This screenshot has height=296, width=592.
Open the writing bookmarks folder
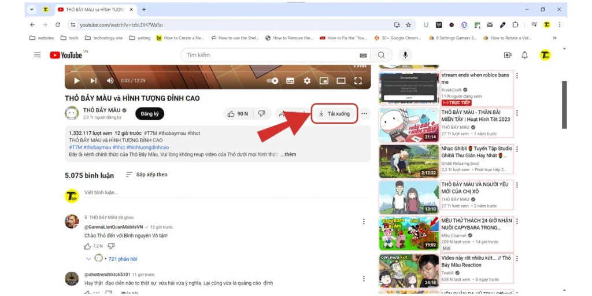[140, 38]
